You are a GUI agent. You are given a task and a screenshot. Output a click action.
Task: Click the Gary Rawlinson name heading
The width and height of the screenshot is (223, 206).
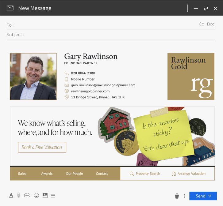pos(91,57)
